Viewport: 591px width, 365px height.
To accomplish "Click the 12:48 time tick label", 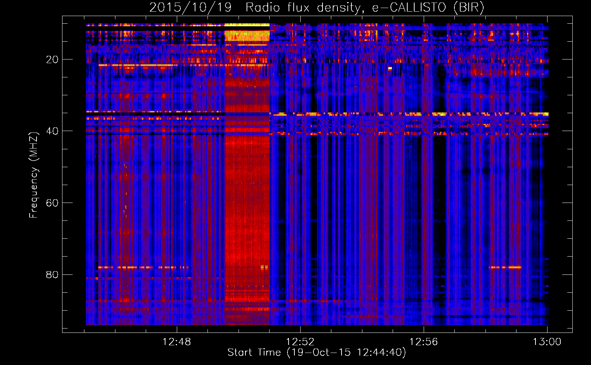I will point(177,342).
